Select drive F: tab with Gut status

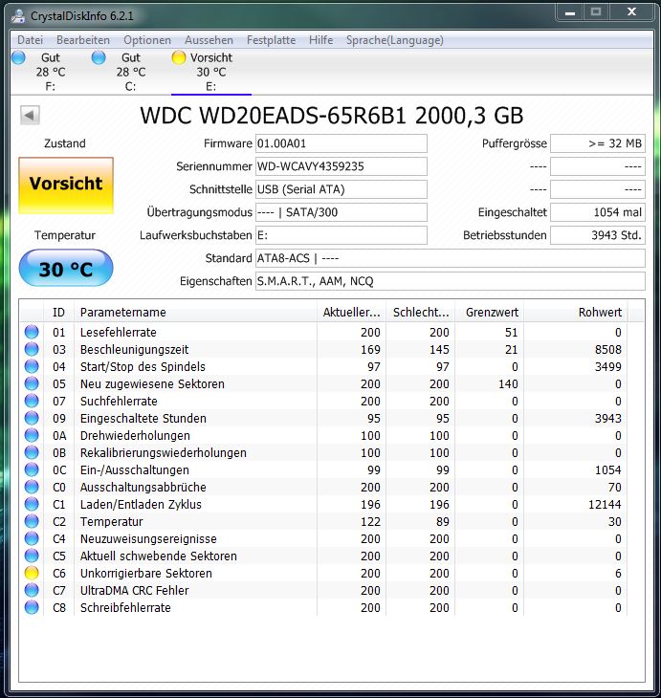pos(51,72)
